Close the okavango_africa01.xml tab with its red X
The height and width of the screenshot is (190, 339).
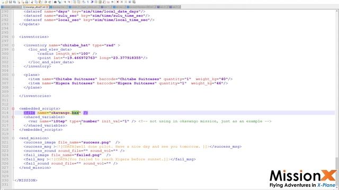tap(47, 7)
